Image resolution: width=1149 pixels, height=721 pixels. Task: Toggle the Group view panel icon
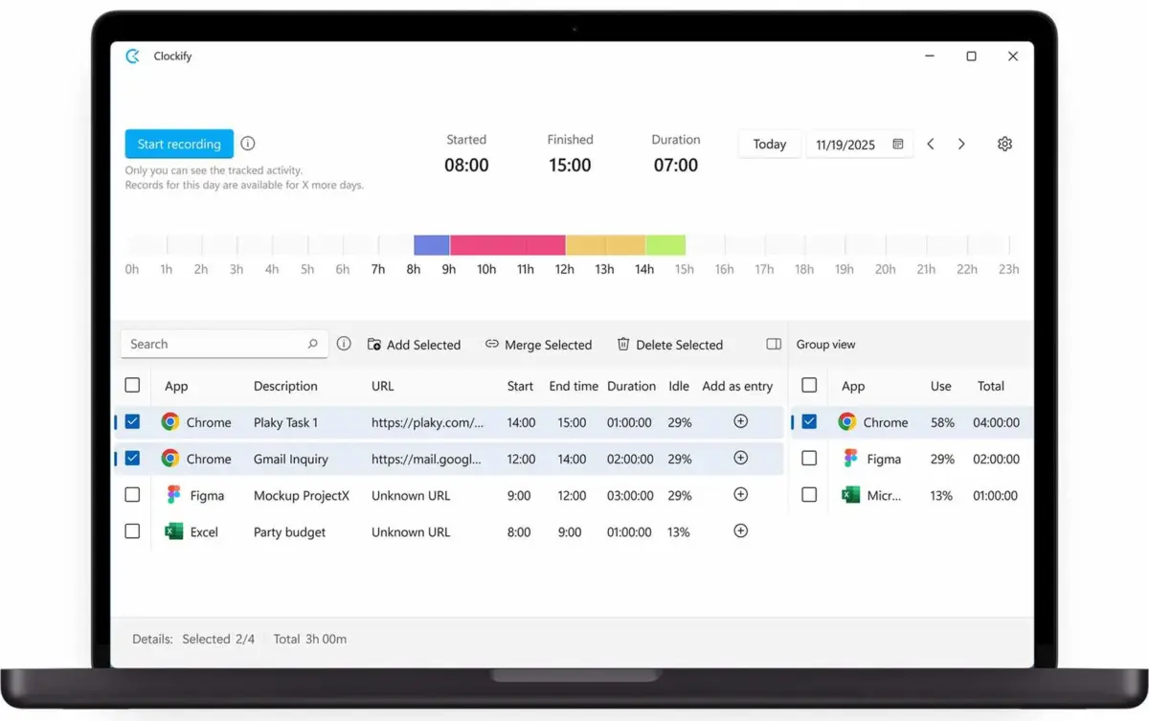click(x=774, y=345)
